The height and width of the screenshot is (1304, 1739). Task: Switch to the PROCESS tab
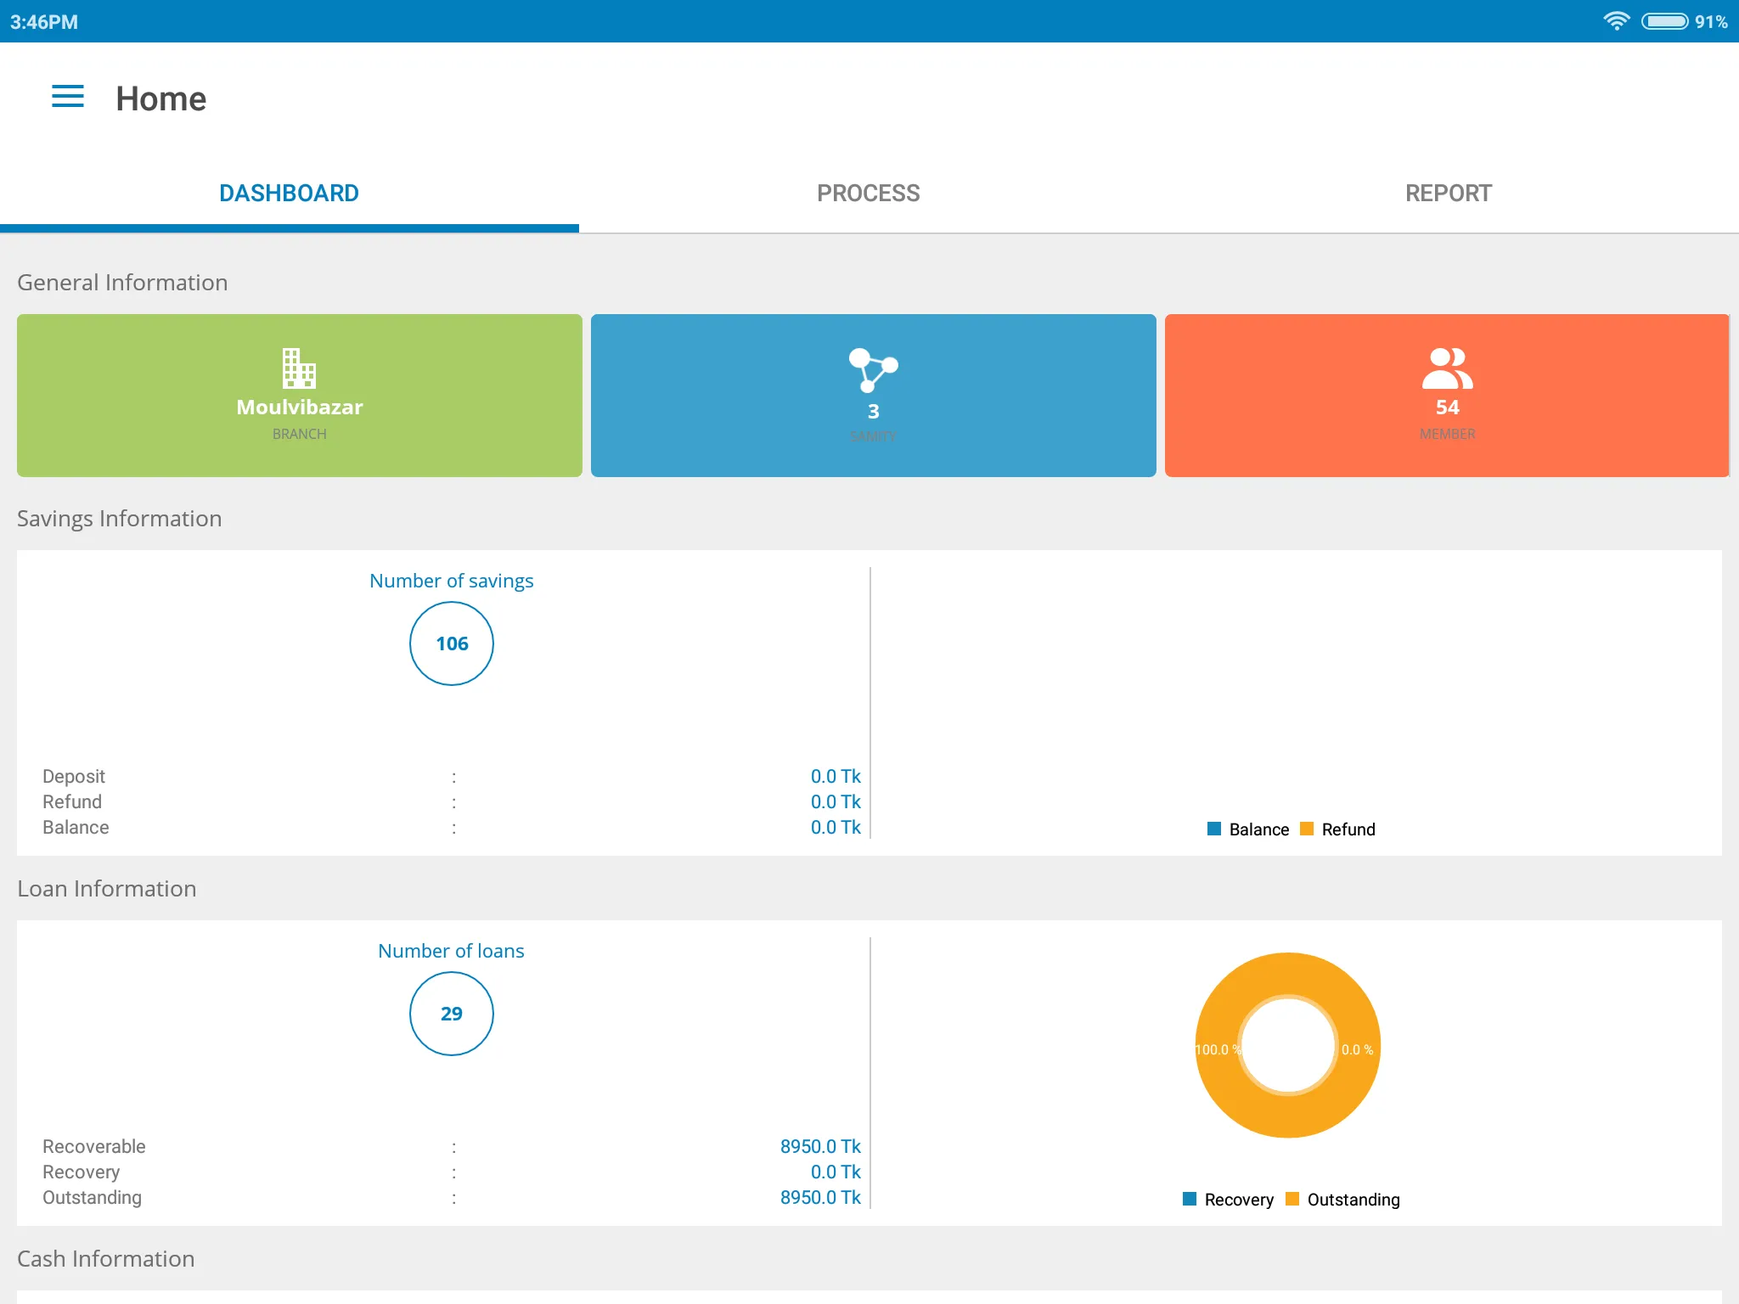coord(869,194)
